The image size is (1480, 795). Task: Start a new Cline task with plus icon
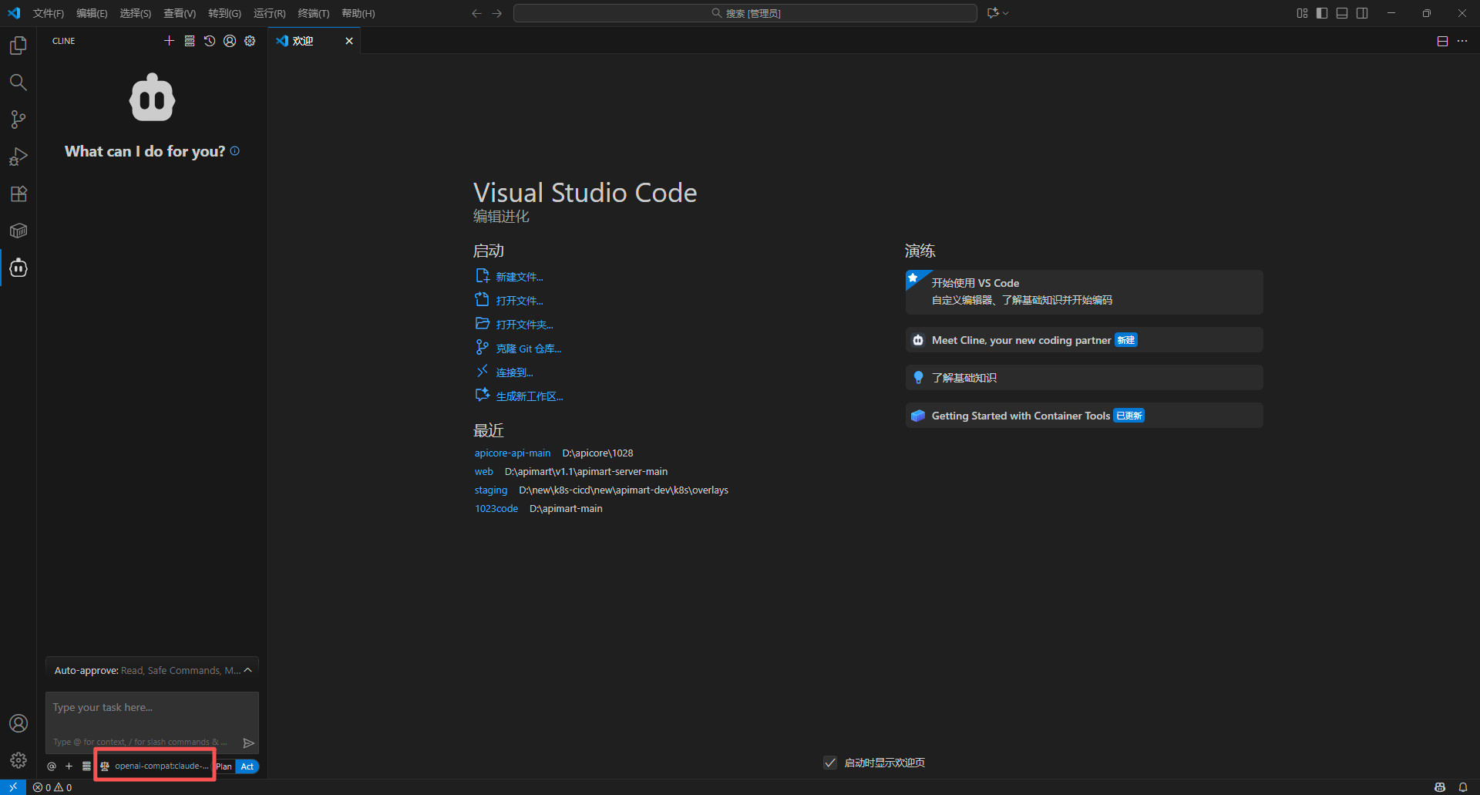coord(169,41)
